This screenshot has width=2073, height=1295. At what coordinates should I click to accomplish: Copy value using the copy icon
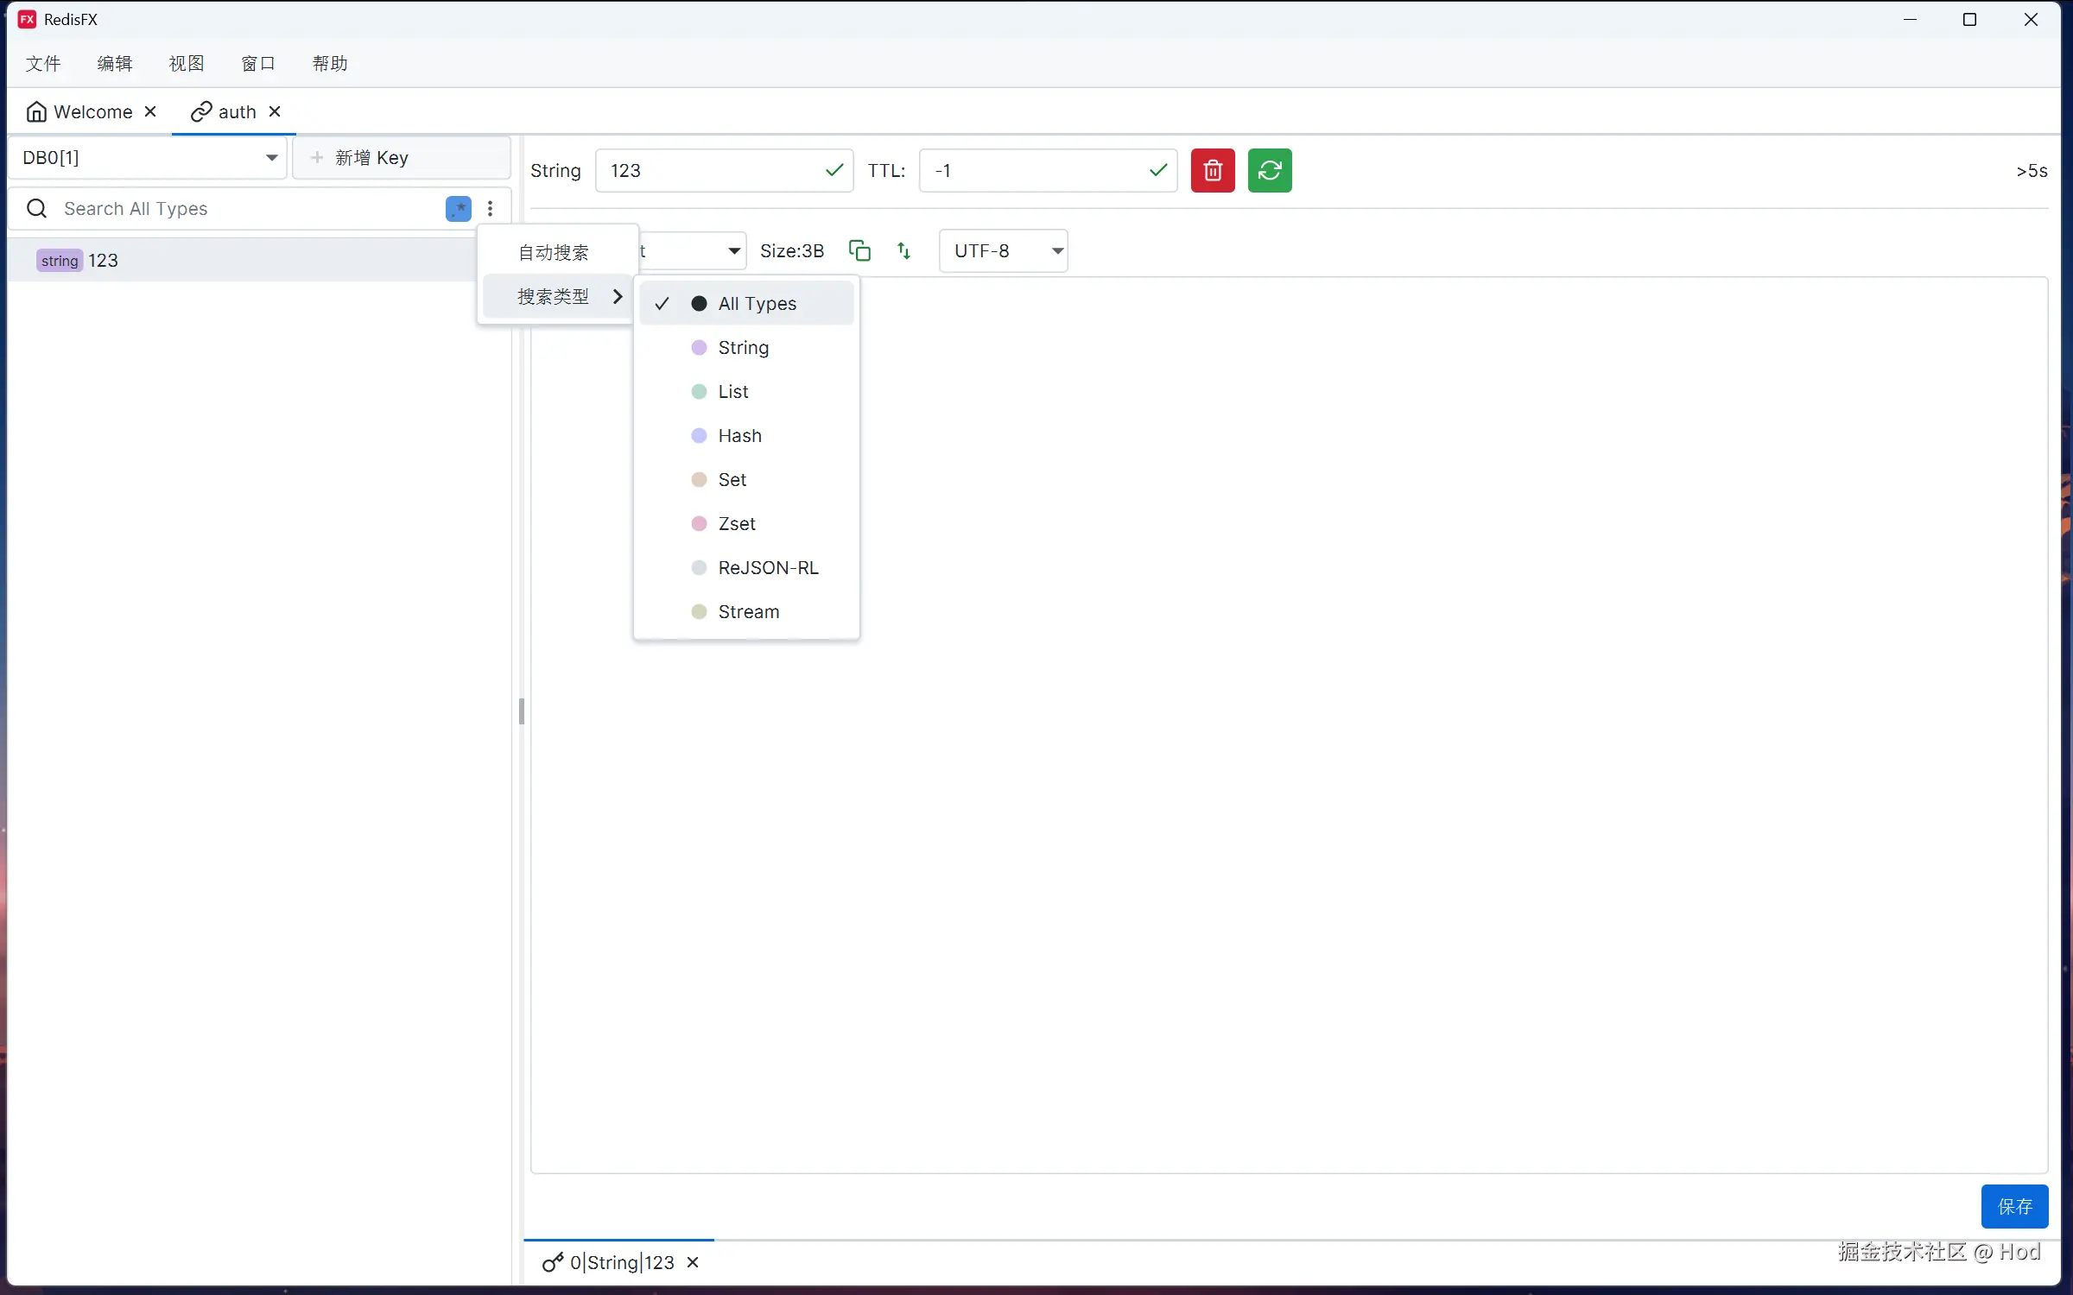[x=859, y=250]
